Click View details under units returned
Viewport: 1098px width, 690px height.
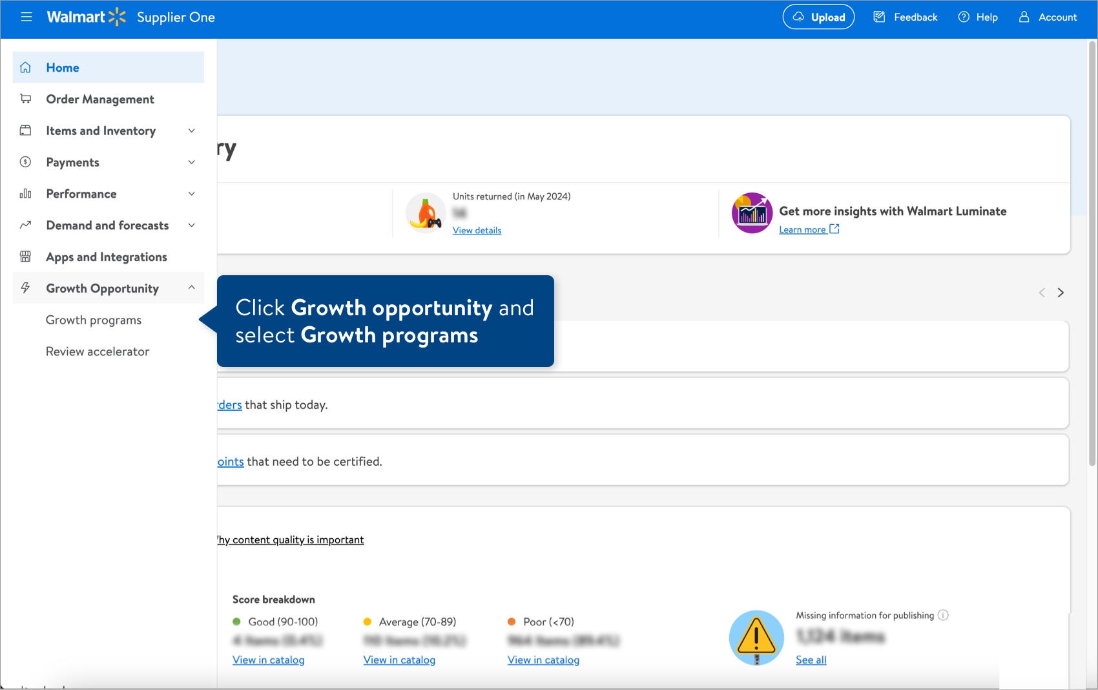point(477,230)
